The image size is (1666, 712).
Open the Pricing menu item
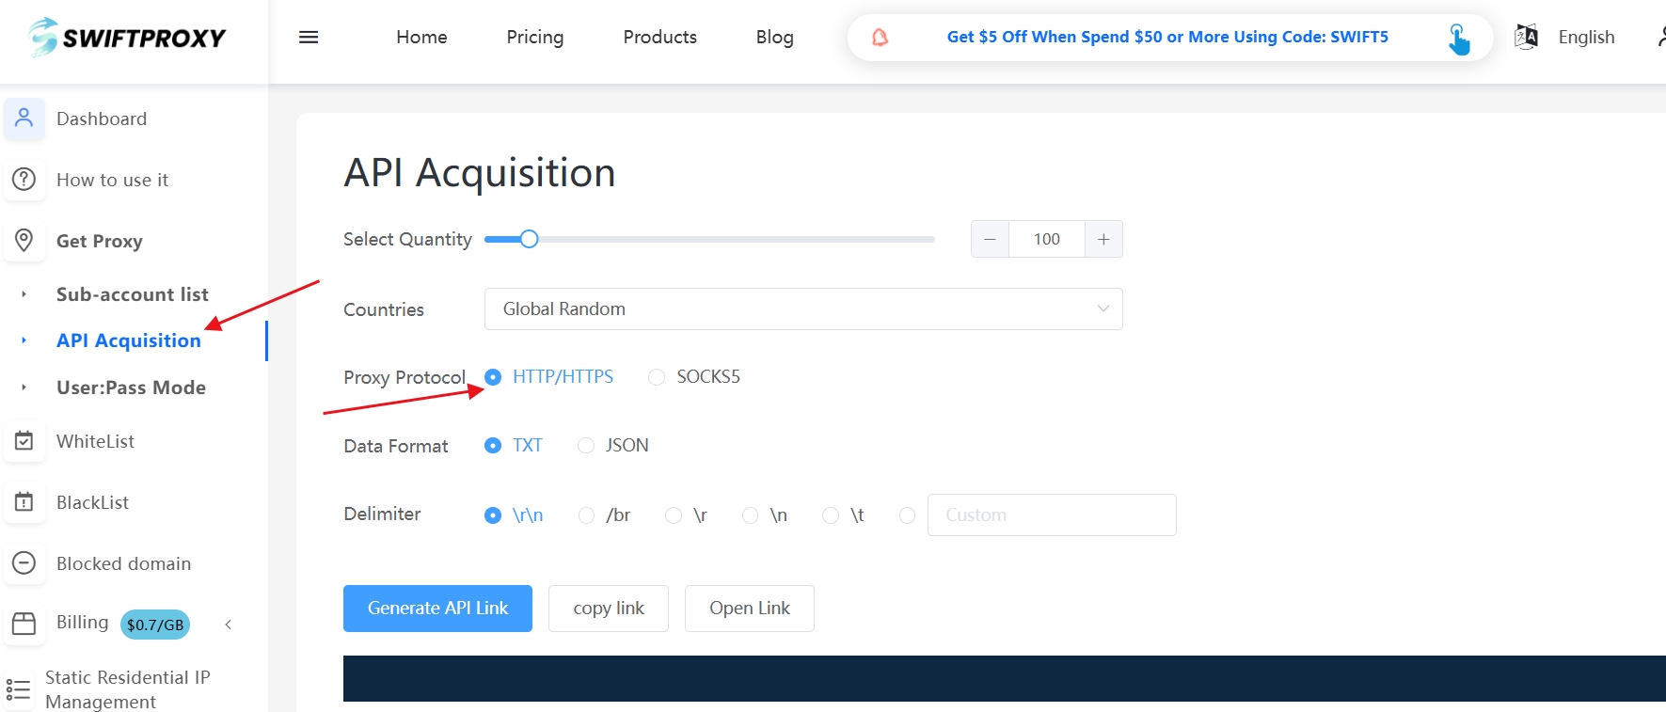534,38
